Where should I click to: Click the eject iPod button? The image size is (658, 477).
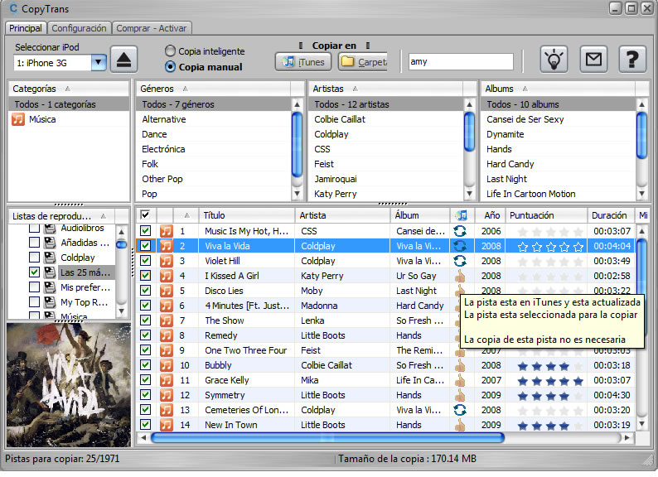(123, 60)
